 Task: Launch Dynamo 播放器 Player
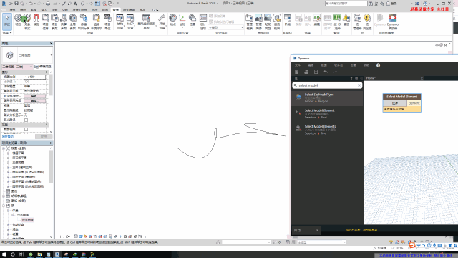393,21
